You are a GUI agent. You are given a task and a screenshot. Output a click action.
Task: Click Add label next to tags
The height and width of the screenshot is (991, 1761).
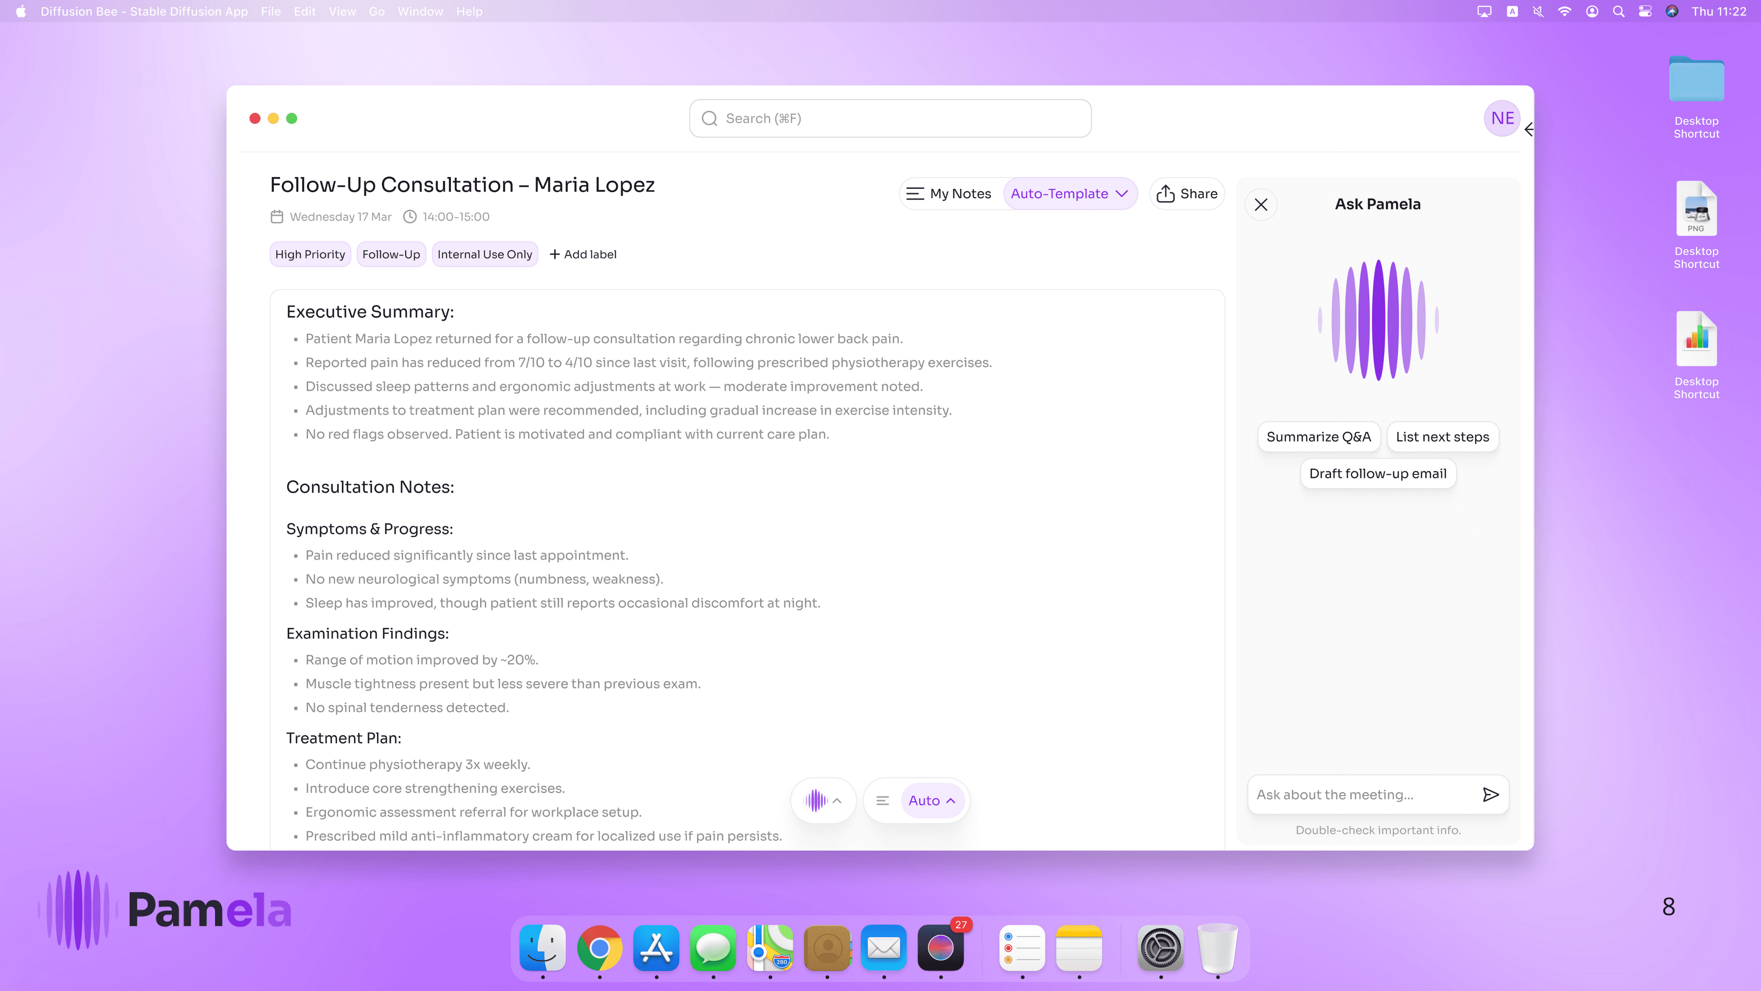pos(583,254)
